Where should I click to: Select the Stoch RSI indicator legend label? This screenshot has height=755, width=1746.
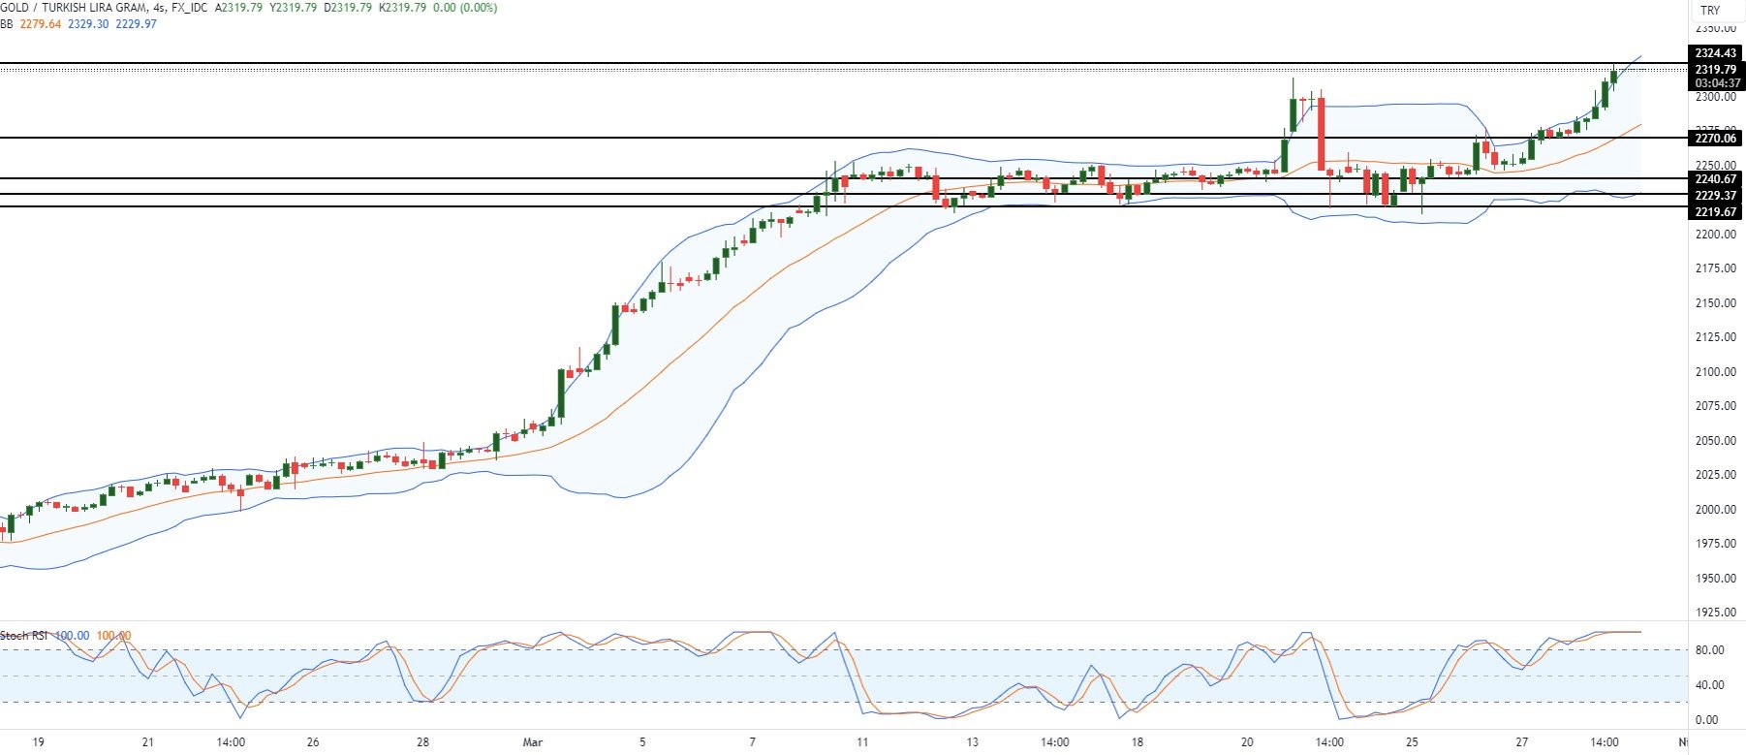(x=24, y=636)
